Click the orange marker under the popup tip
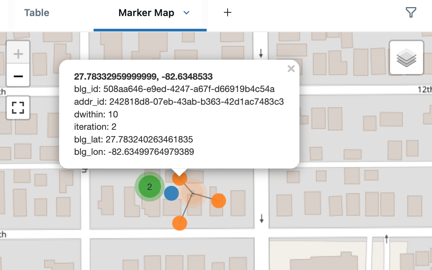Viewport: 432px width, 270px height. pos(180,179)
